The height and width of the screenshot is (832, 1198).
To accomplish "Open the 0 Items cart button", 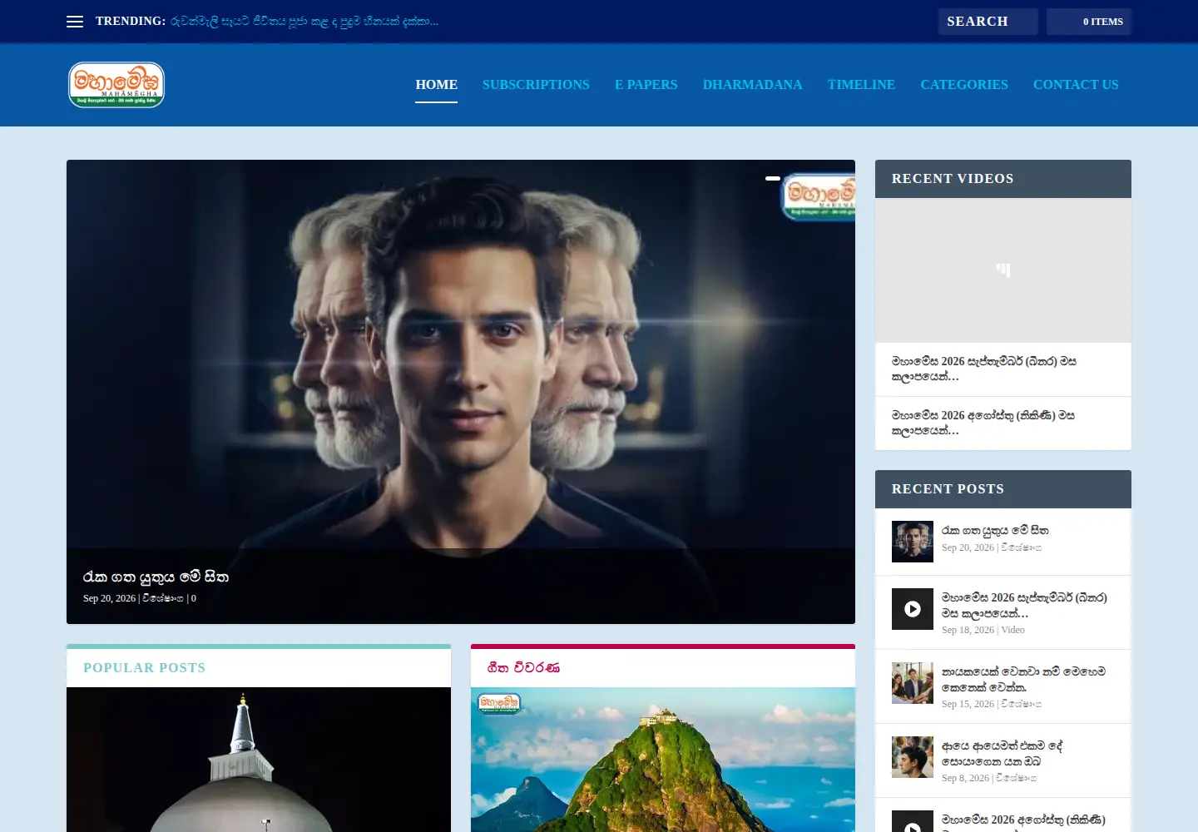I will pos(1089,22).
